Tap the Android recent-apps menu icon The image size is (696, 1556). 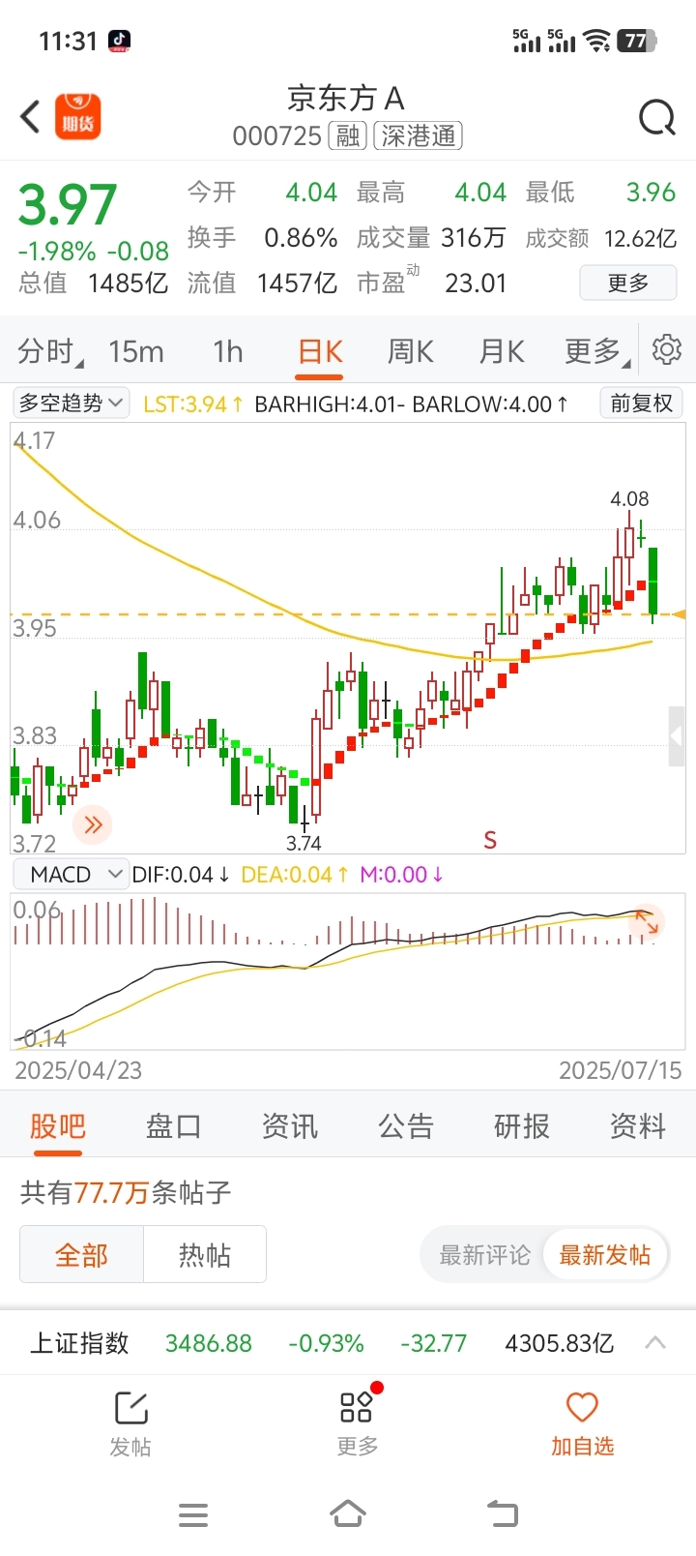pyautogui.click(x=193, y=1514)
